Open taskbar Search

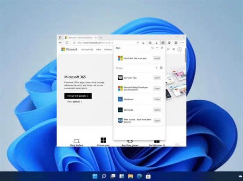coord(104,176)
